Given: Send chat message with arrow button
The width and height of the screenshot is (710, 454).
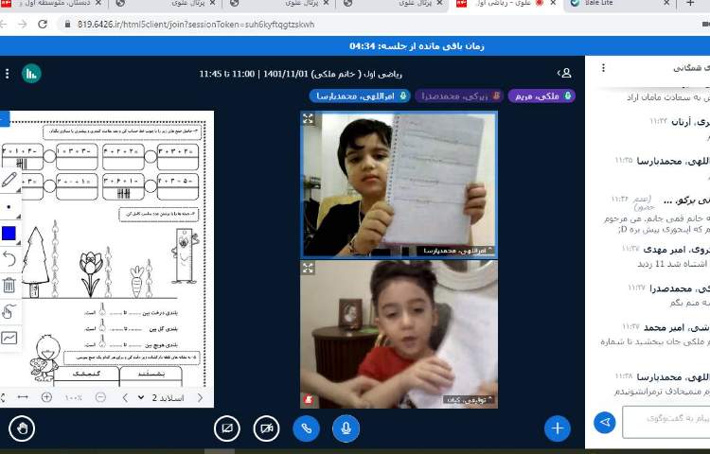Looking at the screenshot, I should click(604, 422).
